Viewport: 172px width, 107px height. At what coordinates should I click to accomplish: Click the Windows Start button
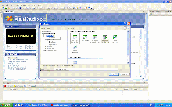(6, 105)
